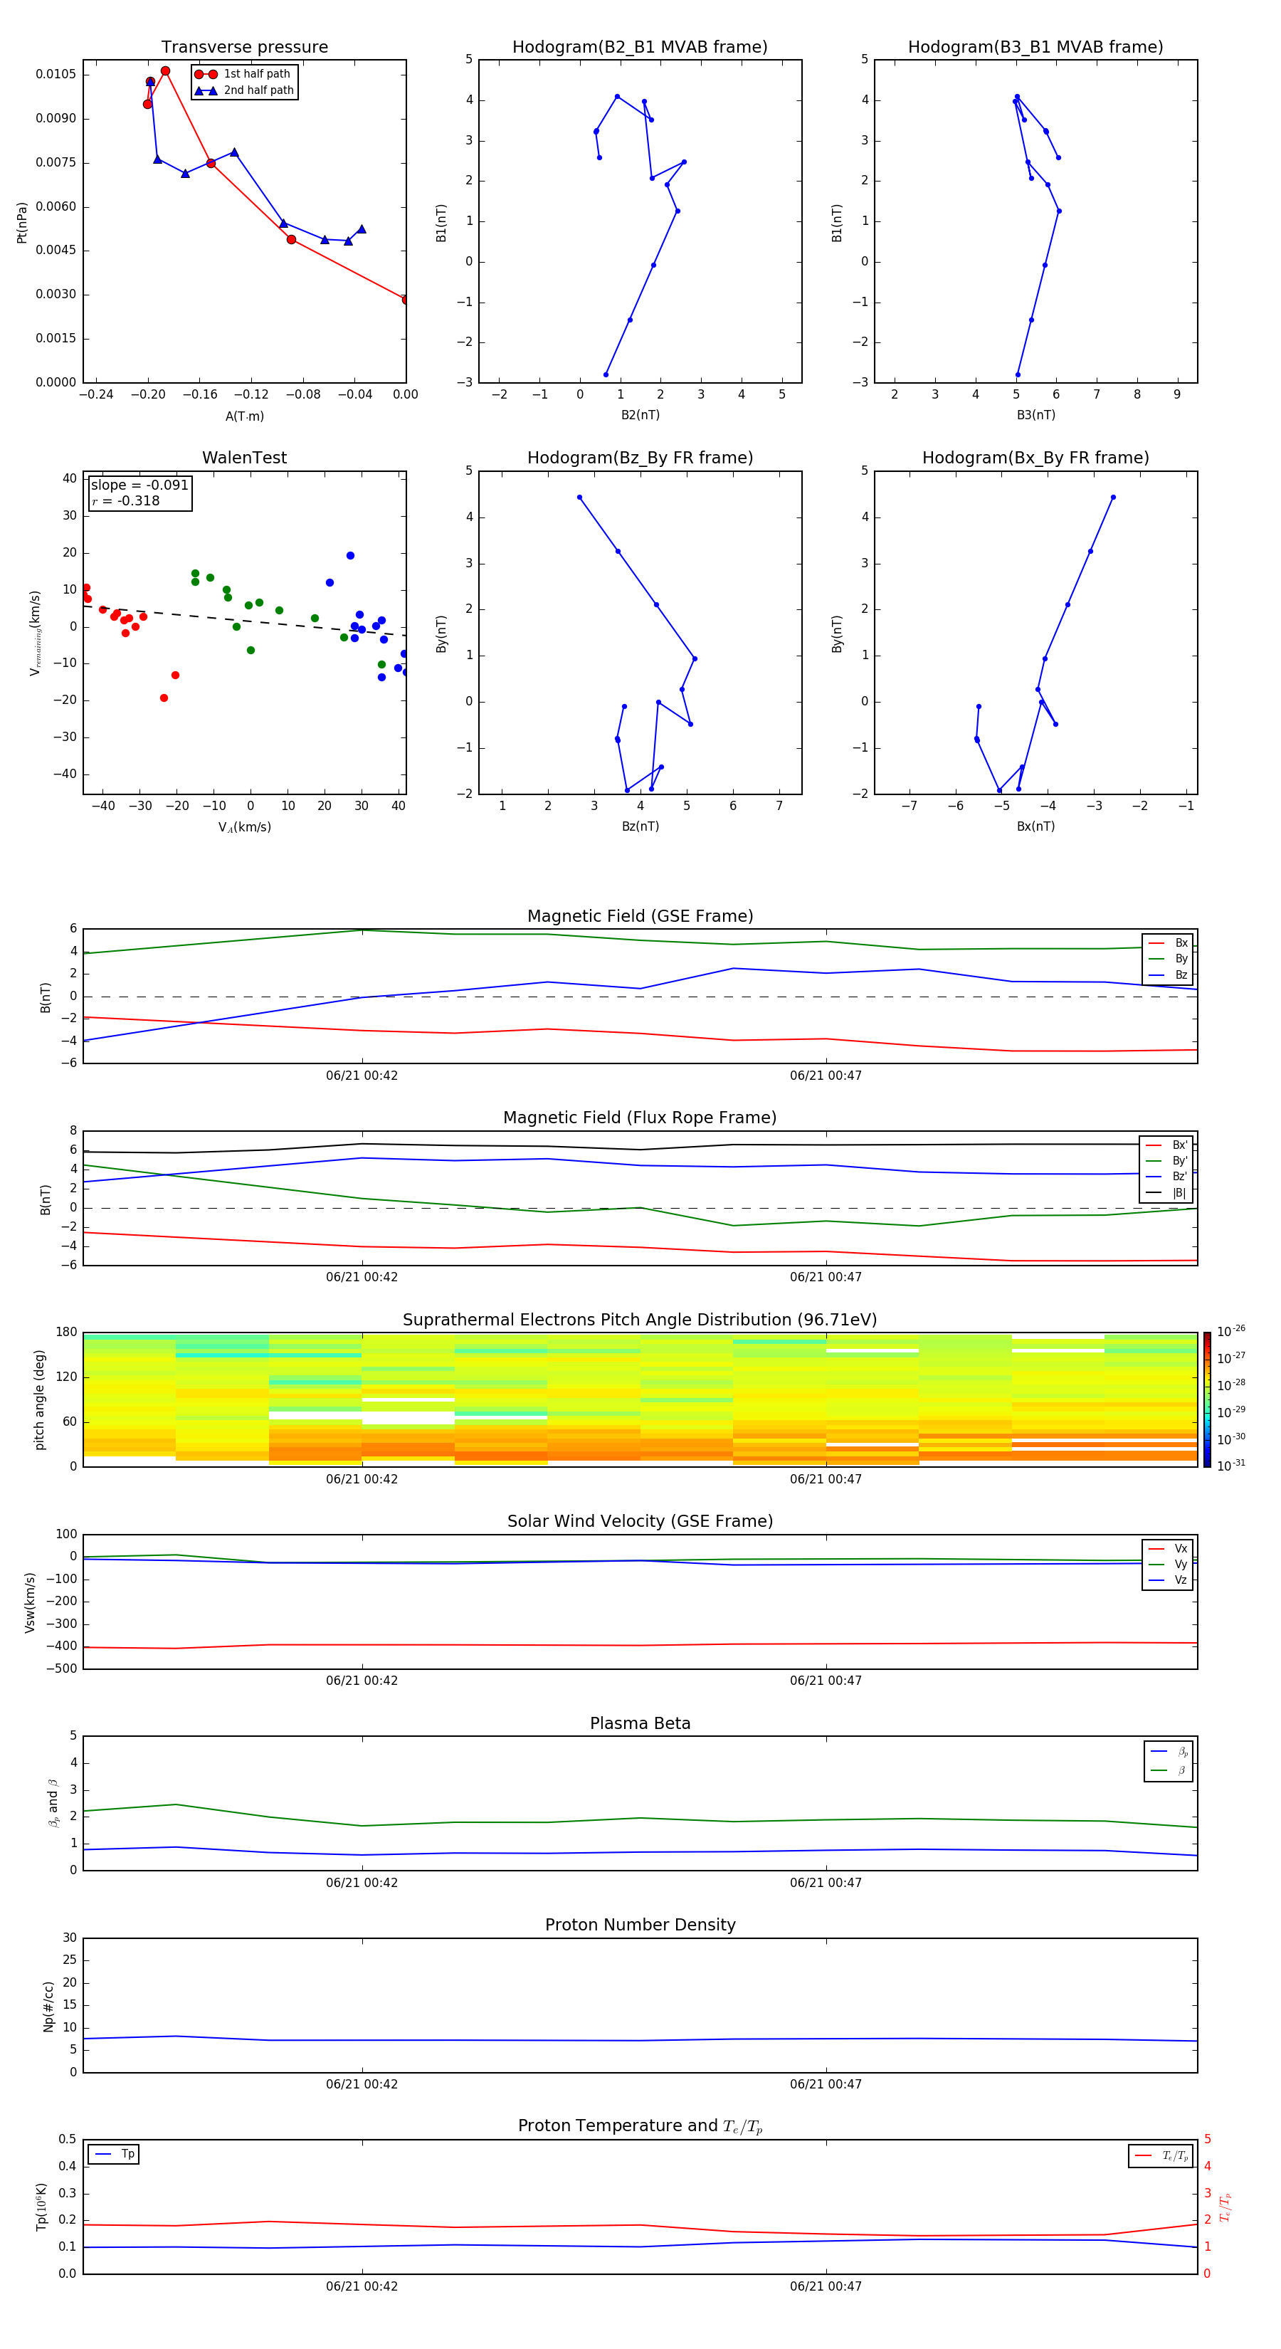This screenshot has height=2349, width=1281.
Task: Click the 'WalenTest' plot title
Action: click(244, 458)
